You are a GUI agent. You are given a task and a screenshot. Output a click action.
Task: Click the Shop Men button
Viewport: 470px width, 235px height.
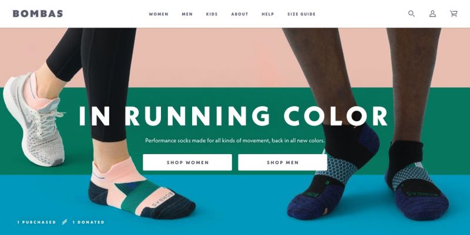(283, 162)
